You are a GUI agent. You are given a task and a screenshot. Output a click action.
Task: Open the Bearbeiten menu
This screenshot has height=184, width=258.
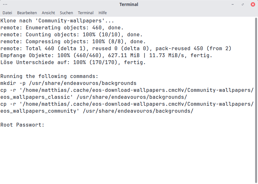click(x=27, y=13)
